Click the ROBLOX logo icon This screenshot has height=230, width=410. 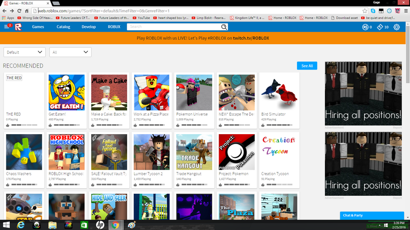click(18, 27)
